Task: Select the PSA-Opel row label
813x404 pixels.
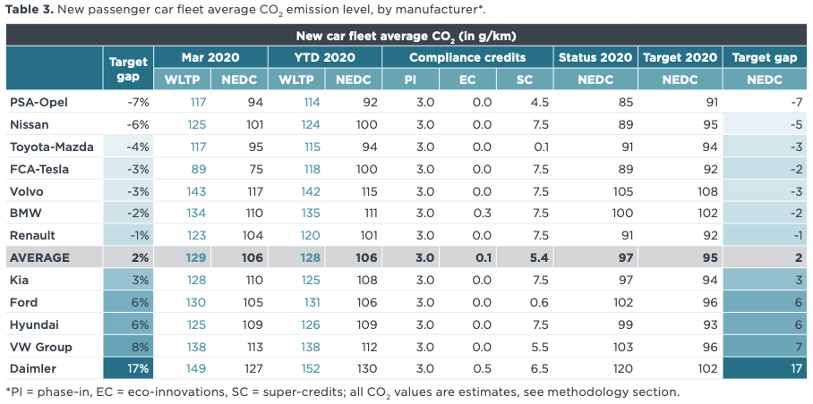Action: (39, 102)
